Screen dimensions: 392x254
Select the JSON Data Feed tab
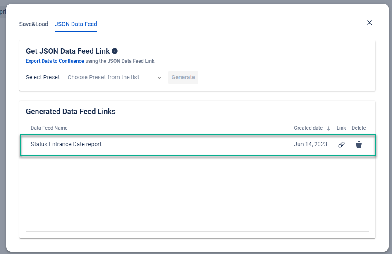[76, 24]
